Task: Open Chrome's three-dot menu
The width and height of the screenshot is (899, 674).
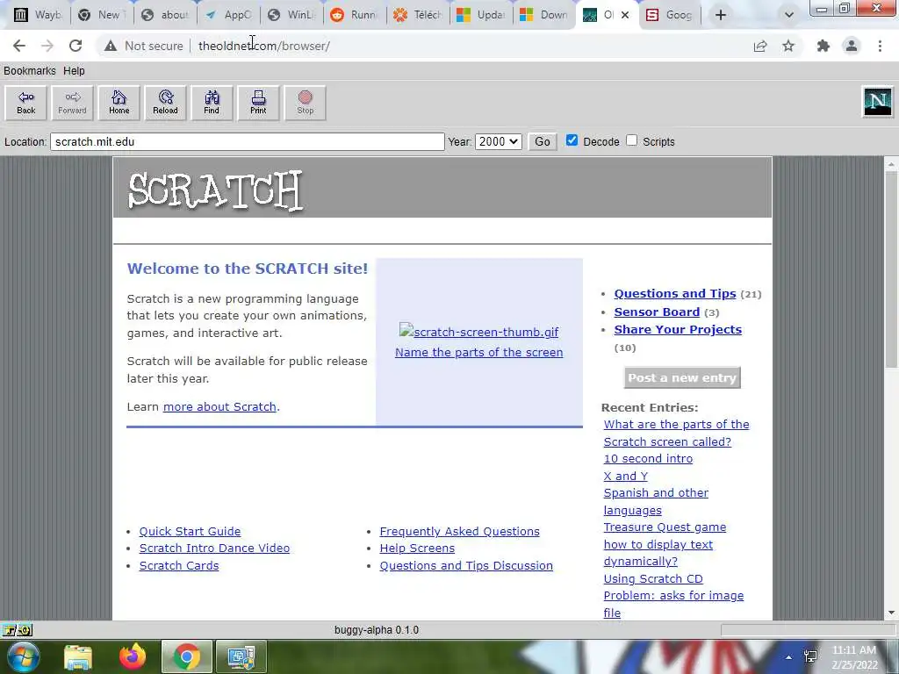Action: (x=880, y=46)
